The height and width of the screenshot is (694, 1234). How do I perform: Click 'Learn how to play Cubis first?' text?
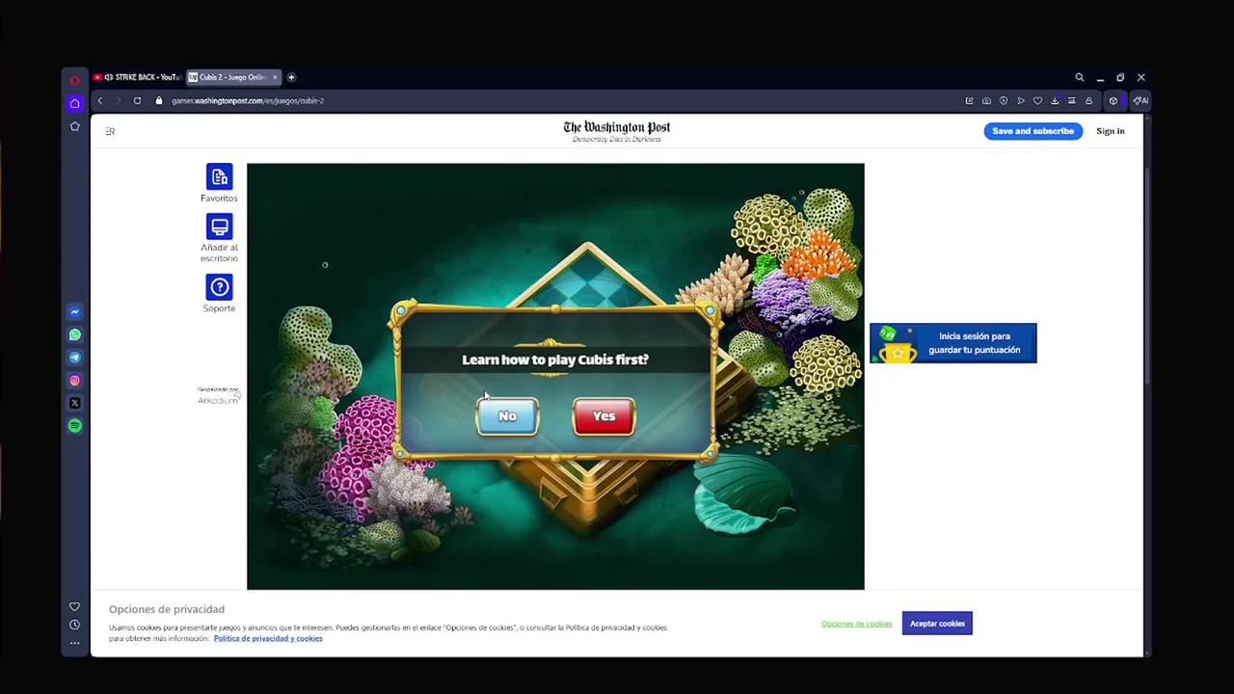[555, 360]
